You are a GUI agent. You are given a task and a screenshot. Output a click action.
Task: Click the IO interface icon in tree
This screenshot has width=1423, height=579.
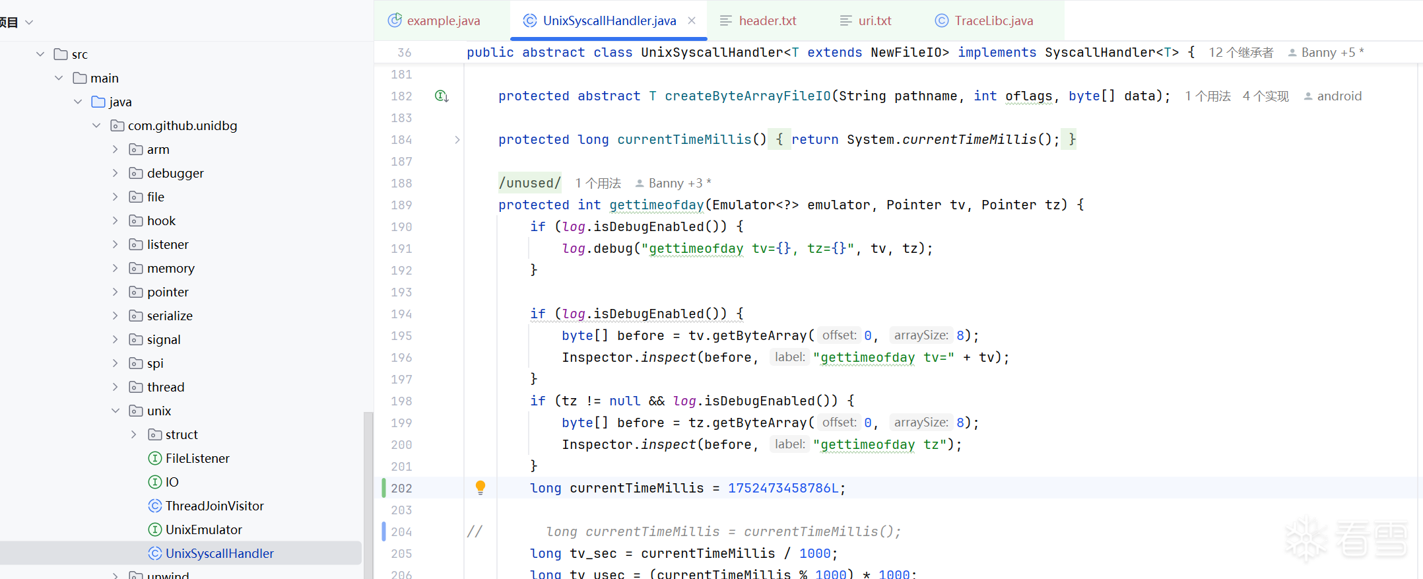click(x=155, y=482)
